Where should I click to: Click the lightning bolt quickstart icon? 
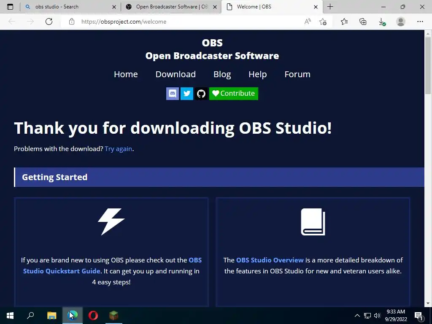coord(111,221)
